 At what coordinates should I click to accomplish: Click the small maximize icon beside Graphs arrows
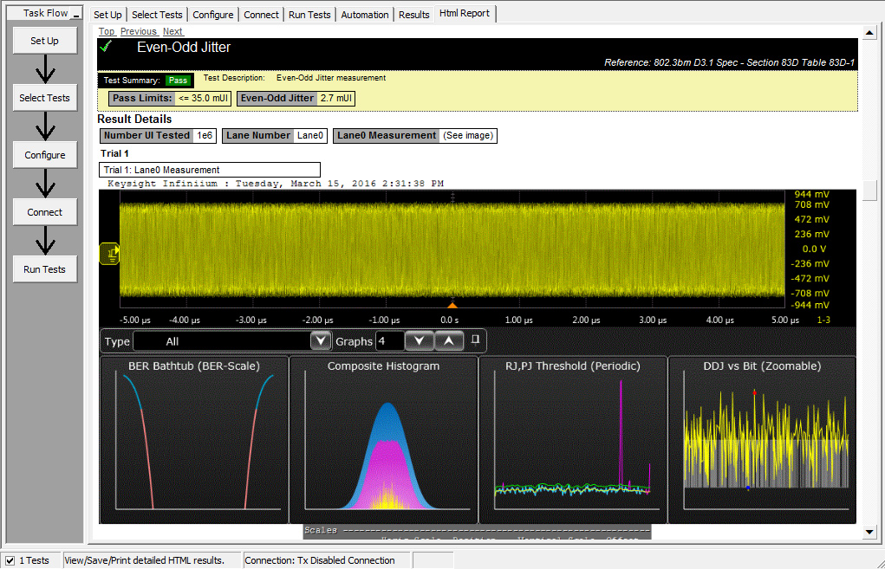[475, 339]
